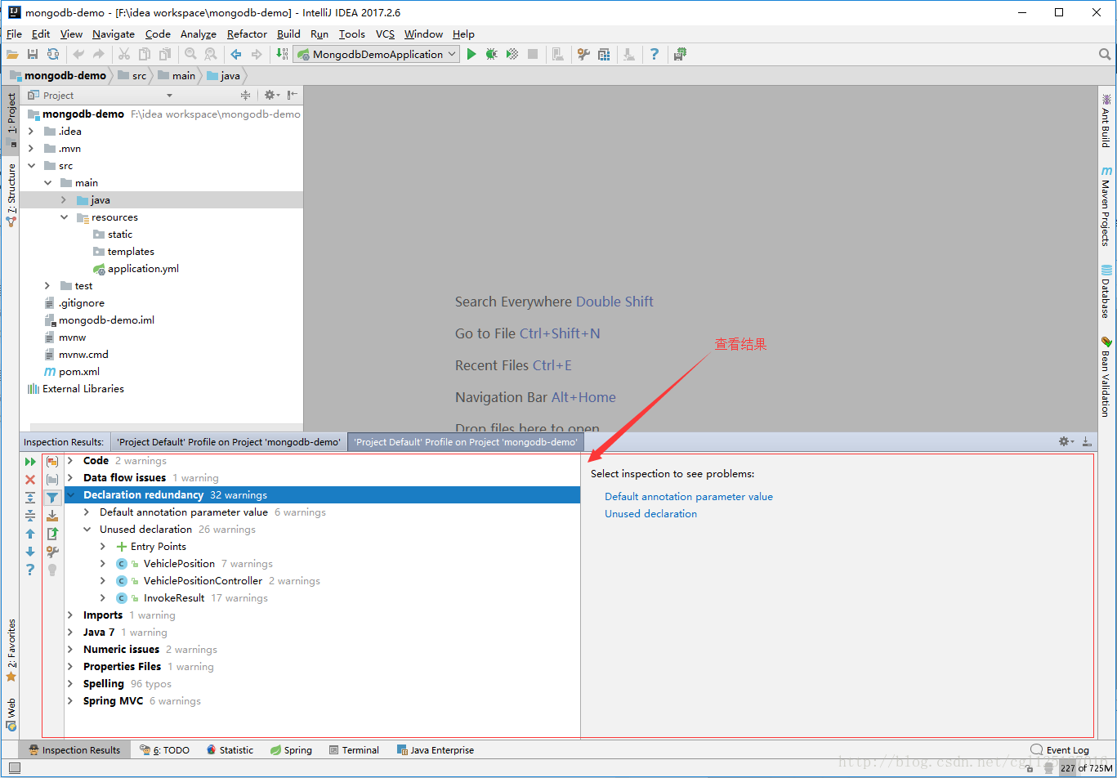
Task: Expand the .idea folder
Action: [x=31, y=132]
